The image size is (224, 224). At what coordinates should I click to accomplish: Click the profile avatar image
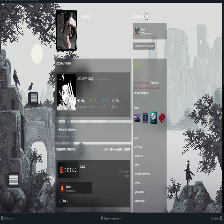pos(67,31)
